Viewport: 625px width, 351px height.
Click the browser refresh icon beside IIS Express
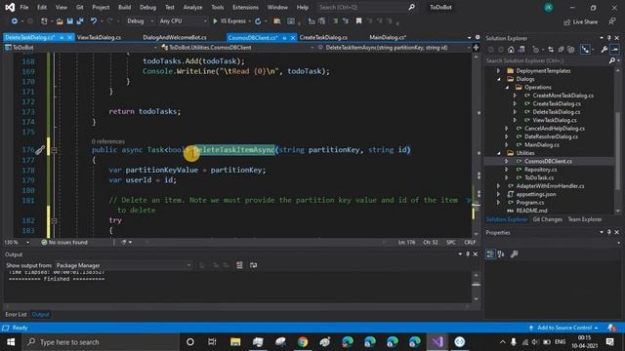(x=258, y=21)
